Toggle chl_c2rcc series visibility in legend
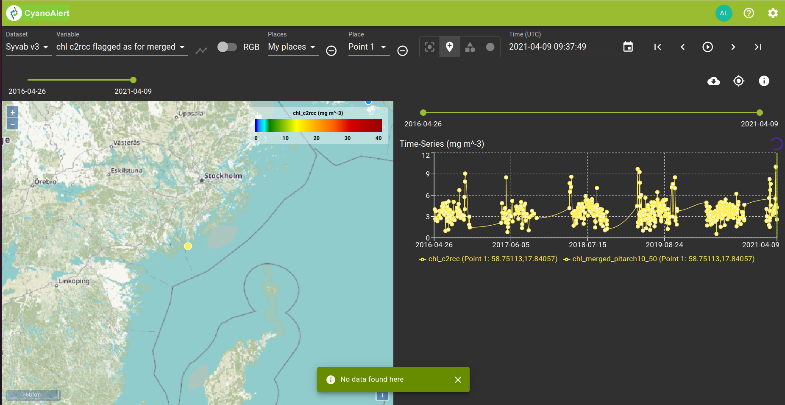The image size is (785, 405). [487, 259]
